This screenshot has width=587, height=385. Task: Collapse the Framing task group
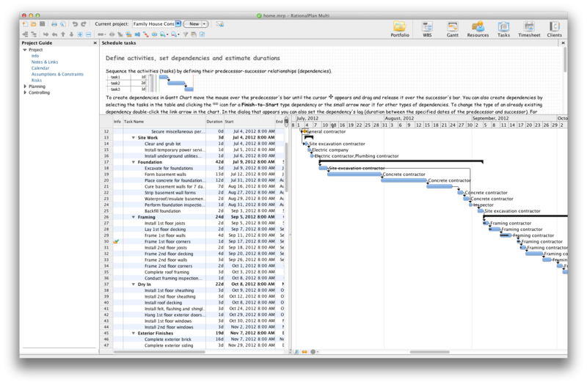click(134, 217)
